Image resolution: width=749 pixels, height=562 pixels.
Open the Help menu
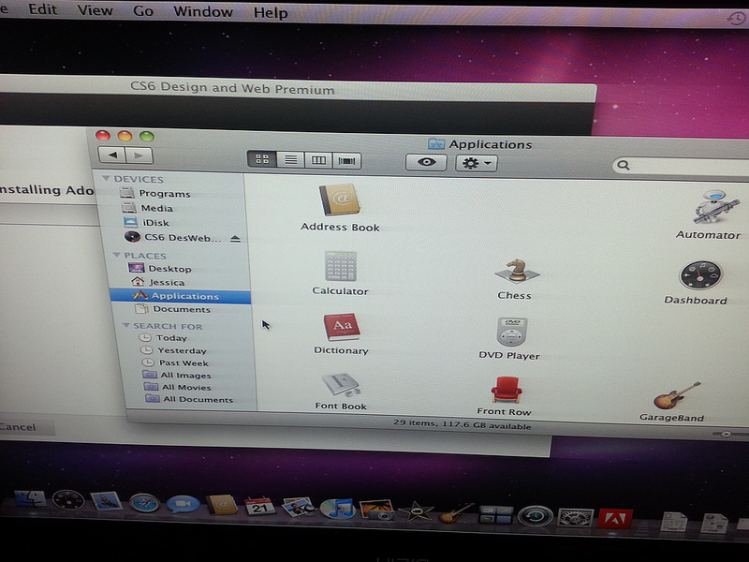pos(271,12)
